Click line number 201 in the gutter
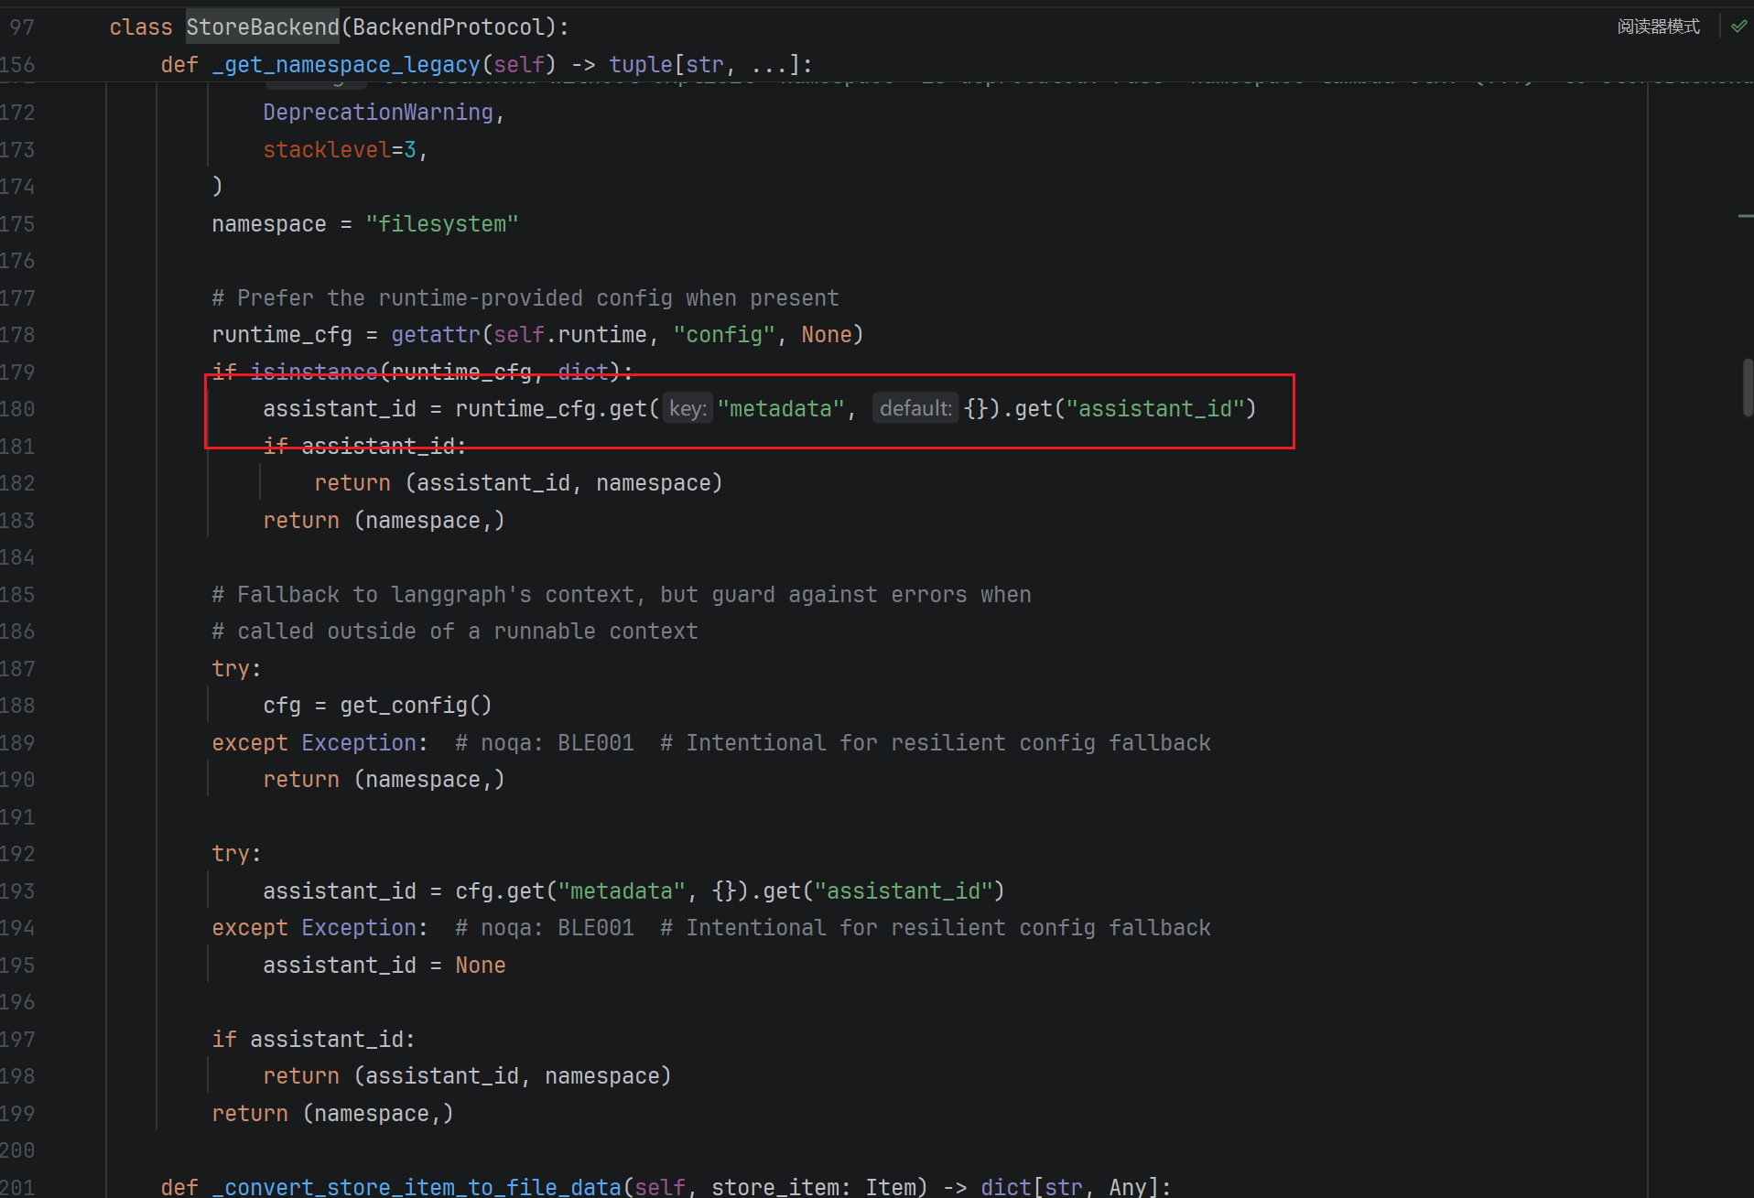This screenshot has width=1754, height=1198. pos(17,1187)
